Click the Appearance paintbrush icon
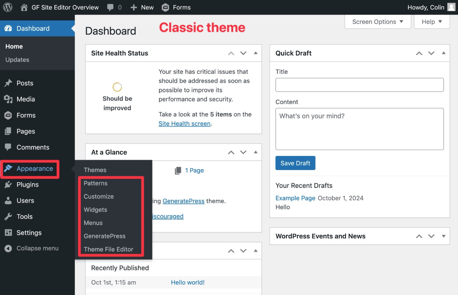 point(8,168)
